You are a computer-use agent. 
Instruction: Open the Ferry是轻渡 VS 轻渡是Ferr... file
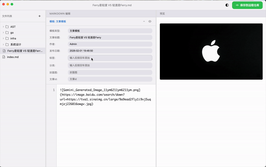[x=23, y=51]
